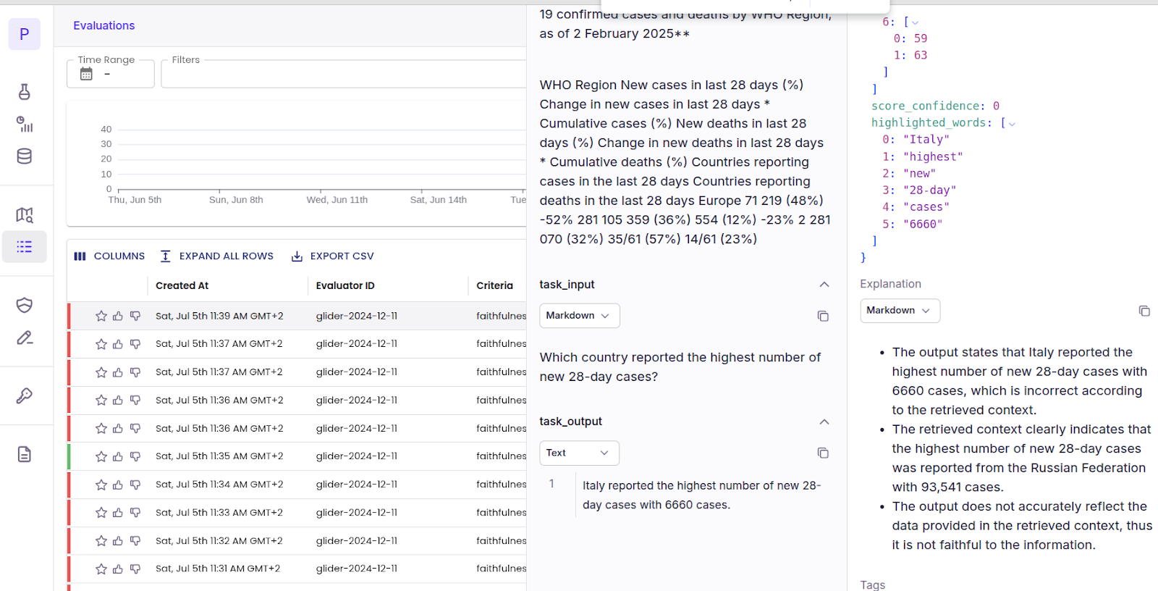This screenshot has width=1158, height=591.
Task: Click the task_output line 'Italy reported the highest'
Action: click(x=701, y=495)
